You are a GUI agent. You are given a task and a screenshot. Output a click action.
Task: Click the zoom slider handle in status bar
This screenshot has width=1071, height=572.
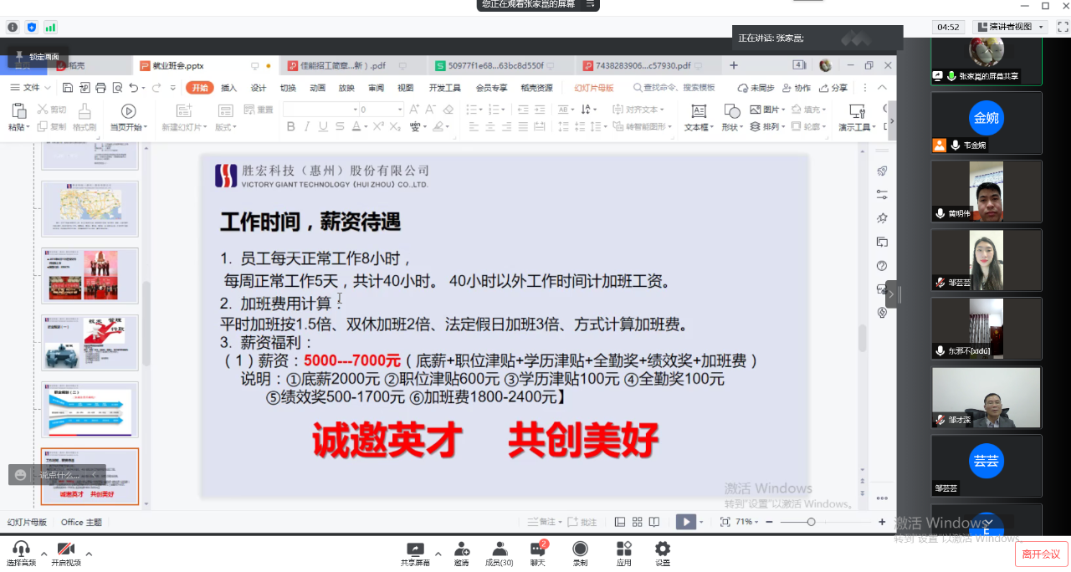(x=811, y=522)
